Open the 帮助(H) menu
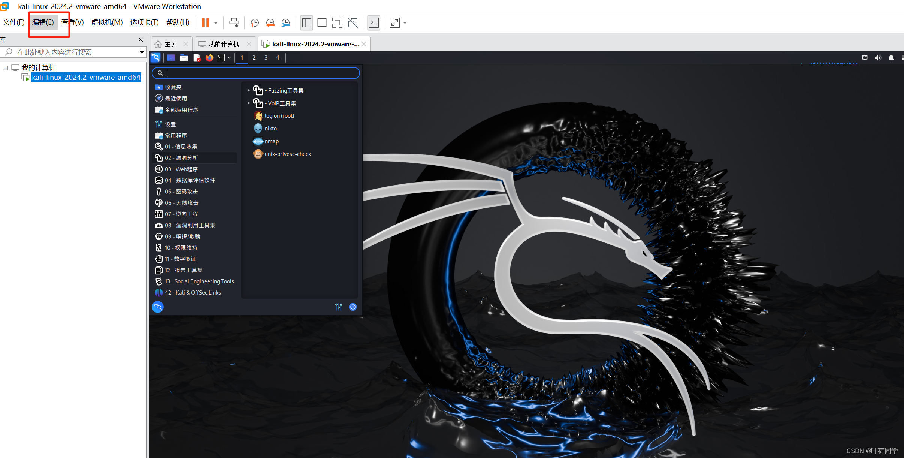Viewport: 904px width, 458px height. tap(178, 22)
